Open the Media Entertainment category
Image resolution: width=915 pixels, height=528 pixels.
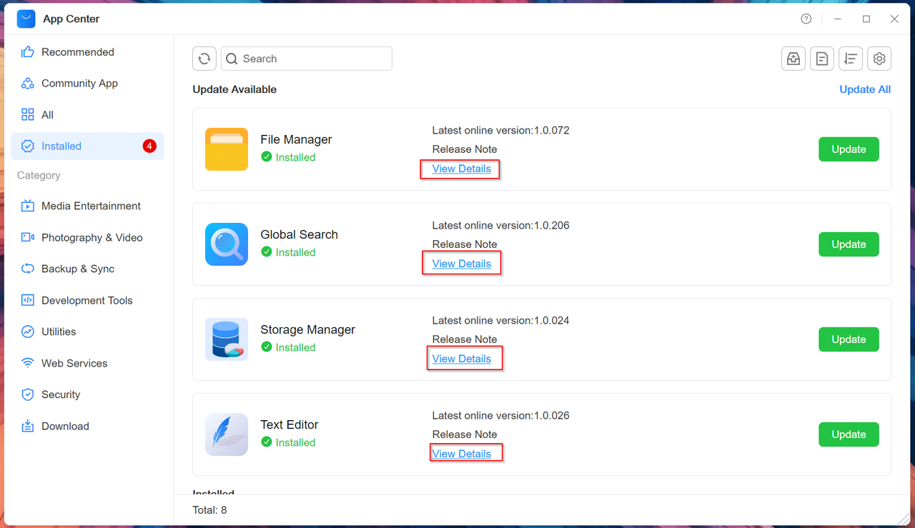(x=87, y=206)
